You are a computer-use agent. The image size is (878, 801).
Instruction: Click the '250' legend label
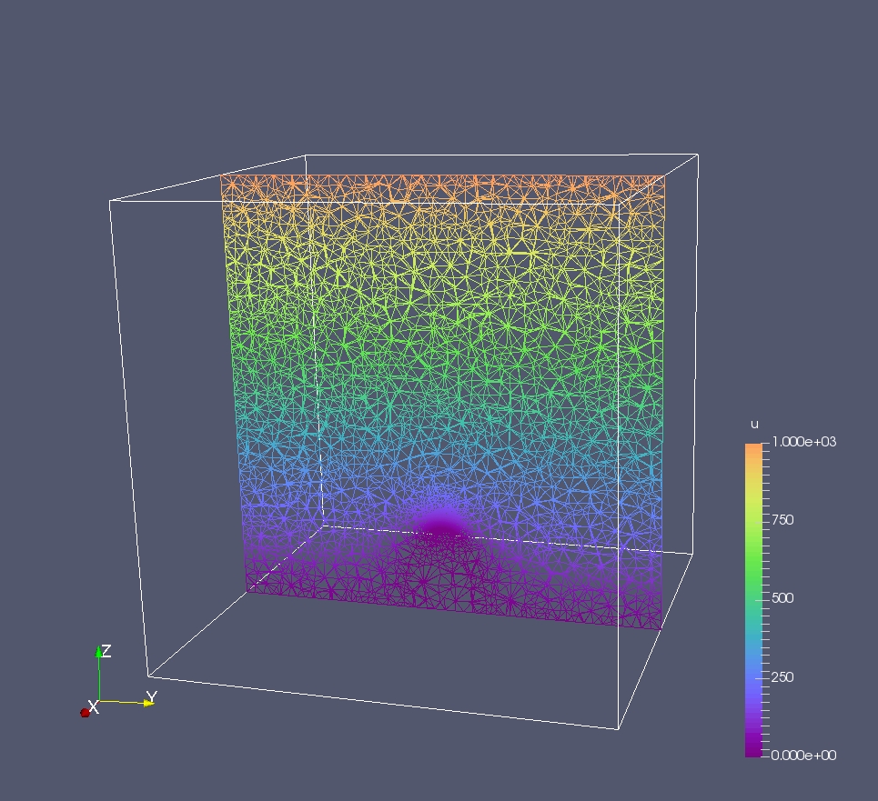click(x=782, y=677)
